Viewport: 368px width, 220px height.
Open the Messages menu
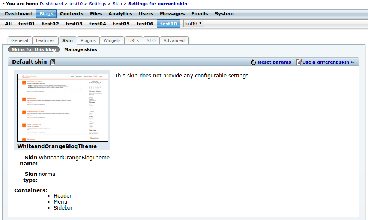172,14
